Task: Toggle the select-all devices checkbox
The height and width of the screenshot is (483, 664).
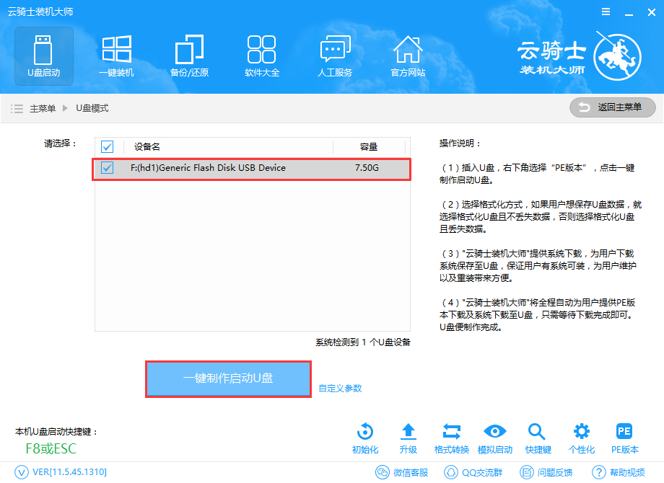Action: pos(107,146)
